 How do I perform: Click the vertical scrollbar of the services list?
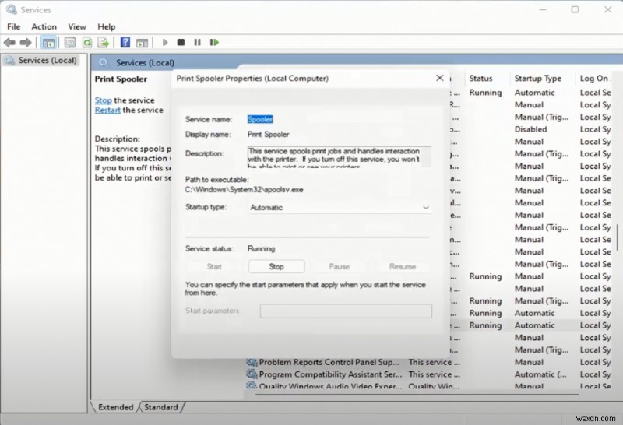click(x=618, y=237)
